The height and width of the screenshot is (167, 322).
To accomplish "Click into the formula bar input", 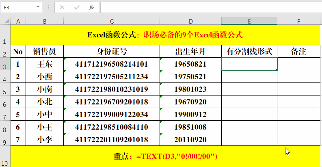I will [211, 7].
